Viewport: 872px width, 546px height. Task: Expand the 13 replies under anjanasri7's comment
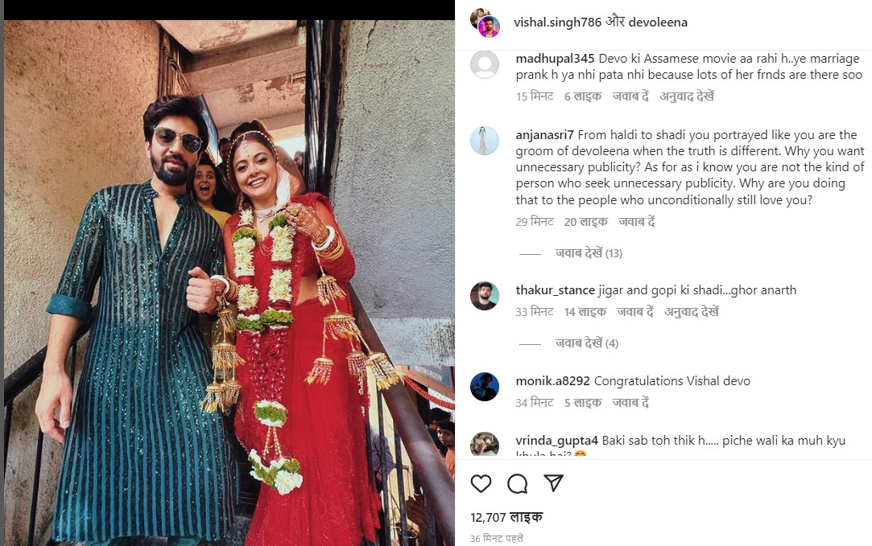tap(588, 253)
